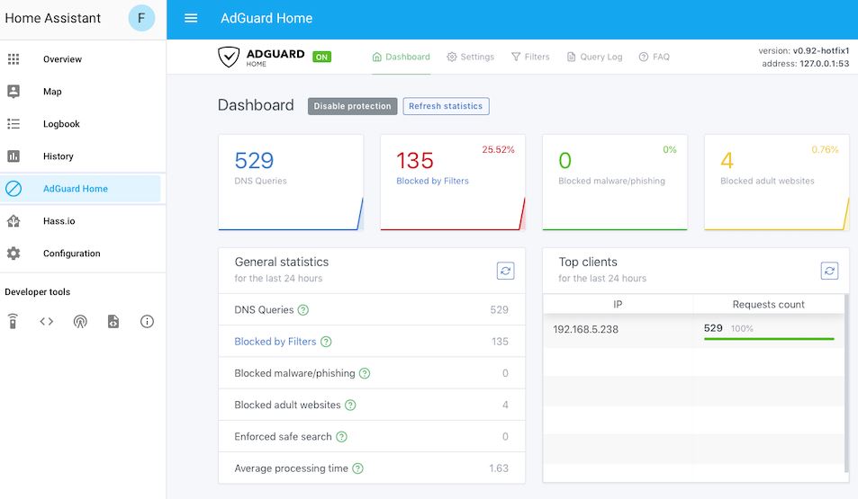The image size is (858, 499).
Task: Click the 192.168.5.238 client IP
Action: tap(585, 330)
